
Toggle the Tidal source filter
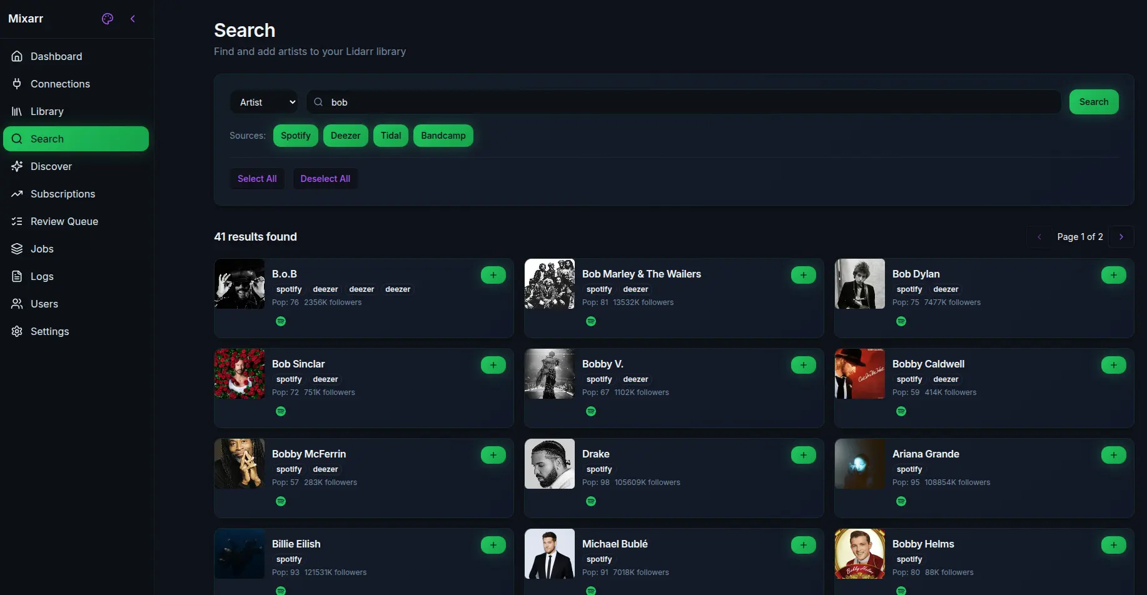390,136
